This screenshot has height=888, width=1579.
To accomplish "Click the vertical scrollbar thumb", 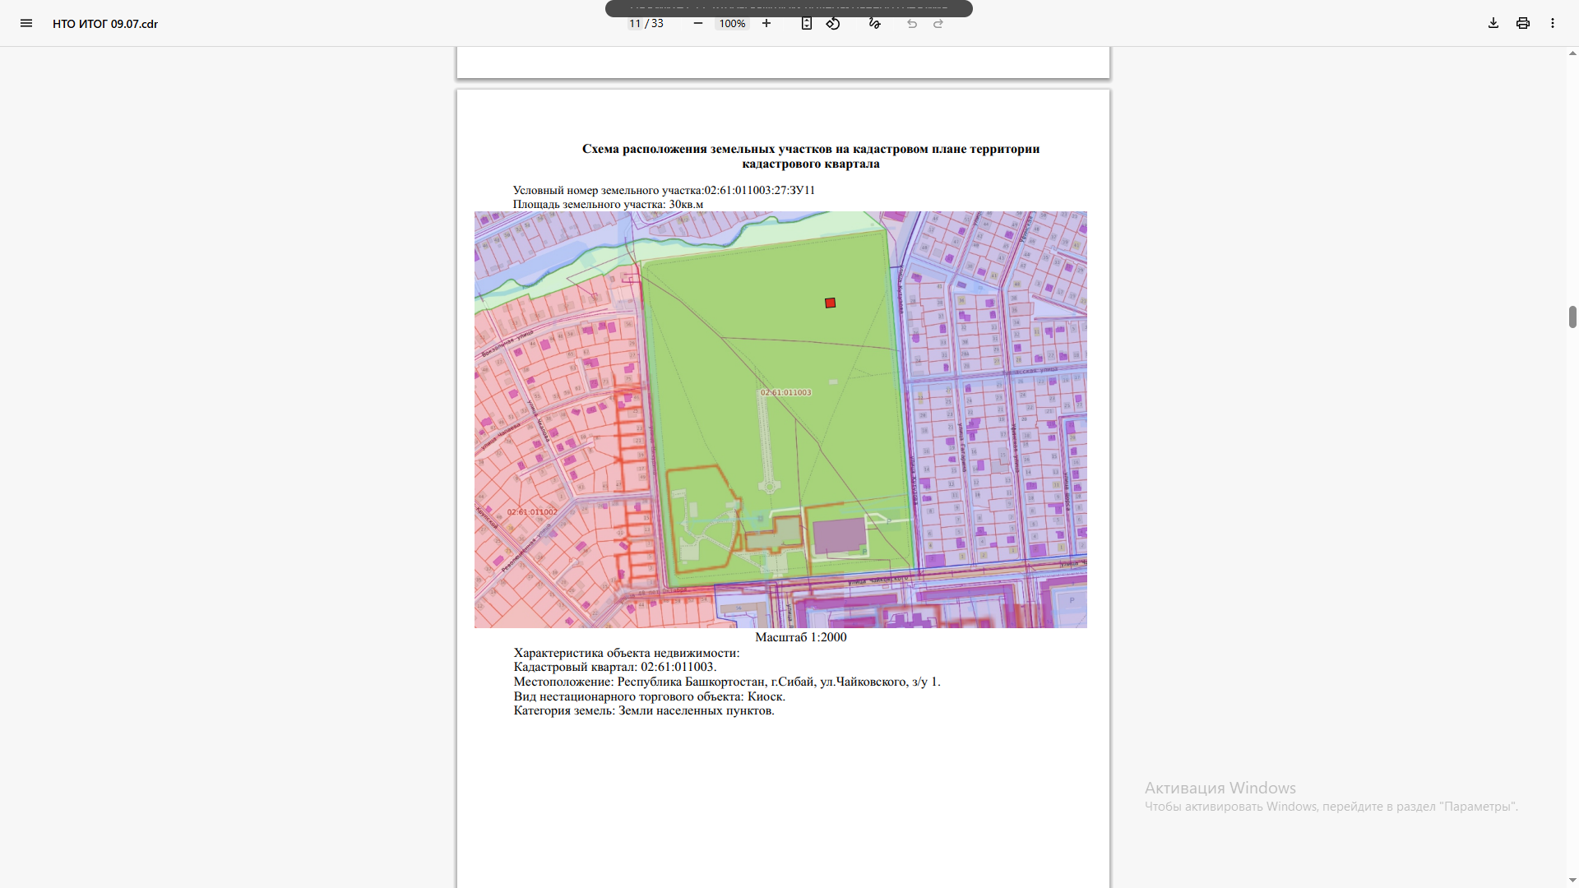I will pyautogui.click(x=1572, y=317).
